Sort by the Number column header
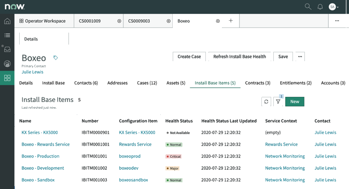349x189 pixels. click(x=90, y=121)
